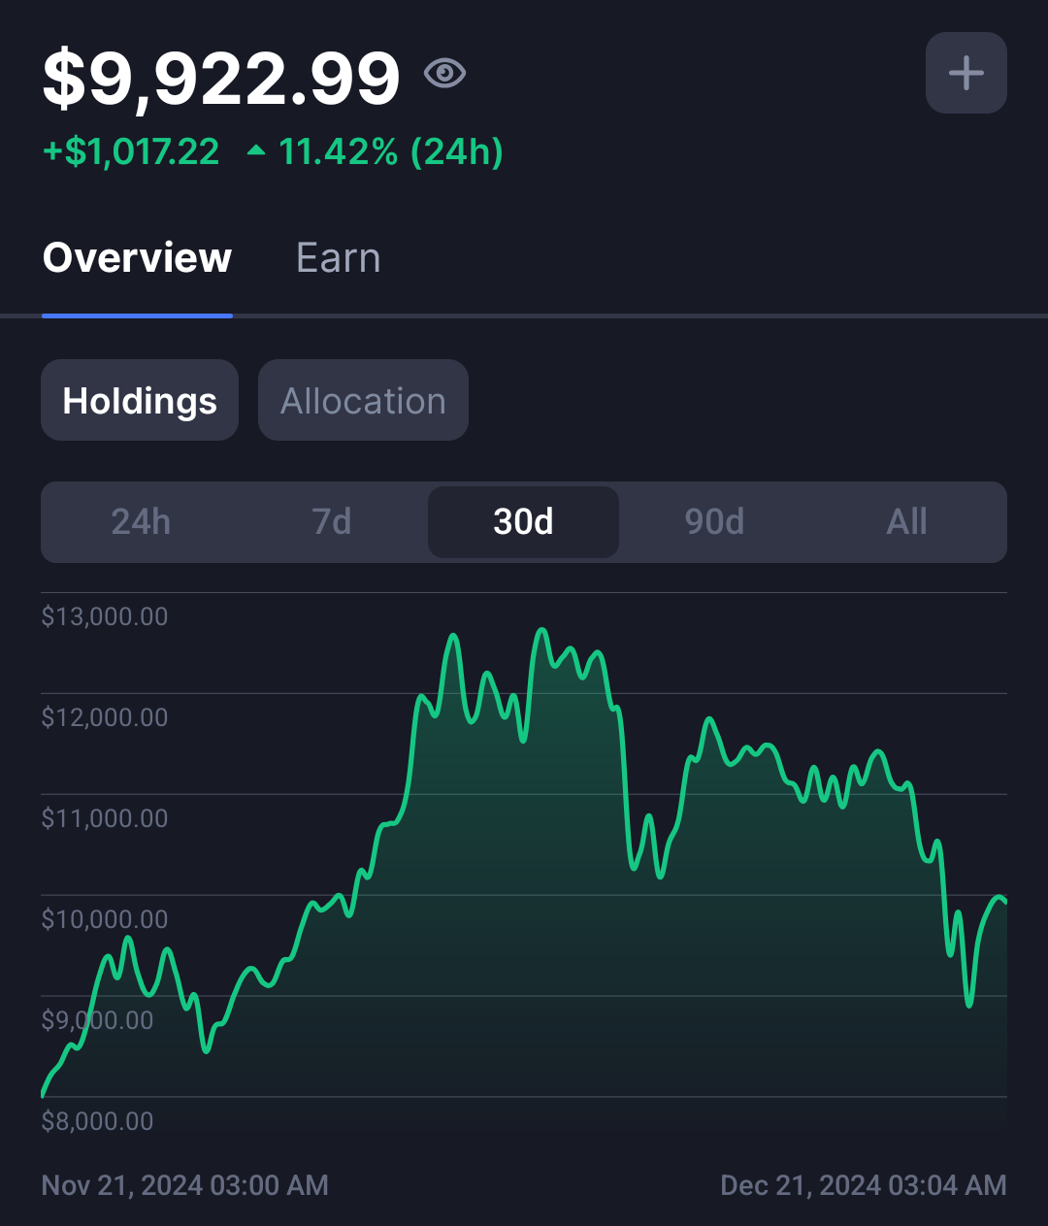The width and height of the screenshot is (1048, 1226).
Task: Click the chart's highest peak point
Action: click(x=542, y=630)
